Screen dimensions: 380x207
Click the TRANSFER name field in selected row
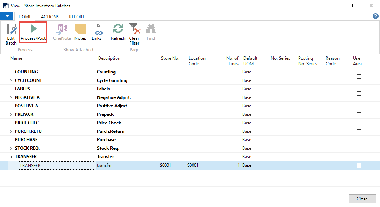(56, 166)
